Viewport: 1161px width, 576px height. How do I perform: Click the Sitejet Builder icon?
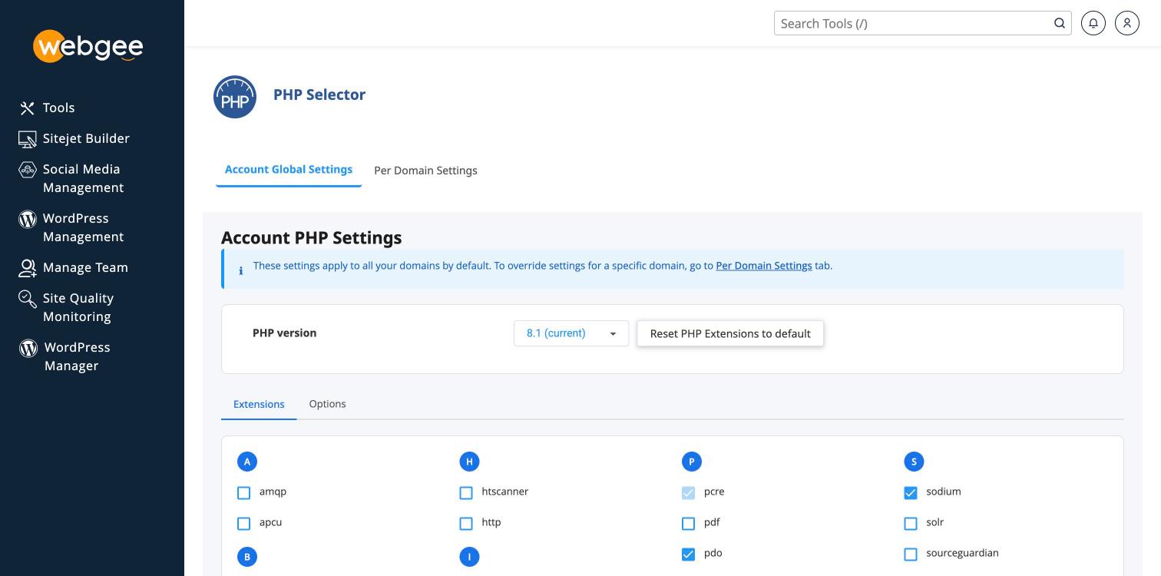tap(28, 139)
